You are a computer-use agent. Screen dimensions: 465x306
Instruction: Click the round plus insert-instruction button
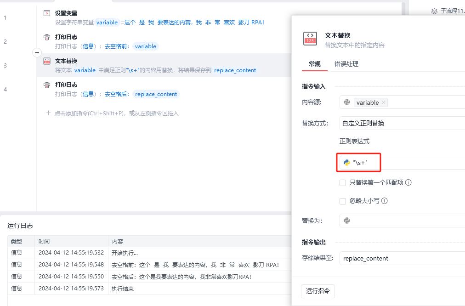(x=37, y=53)
